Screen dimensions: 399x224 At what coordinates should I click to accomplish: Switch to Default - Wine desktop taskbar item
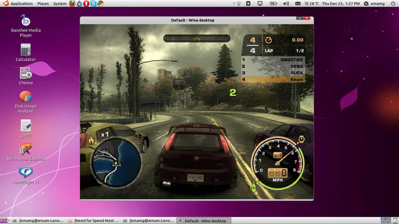pos(204,221)
